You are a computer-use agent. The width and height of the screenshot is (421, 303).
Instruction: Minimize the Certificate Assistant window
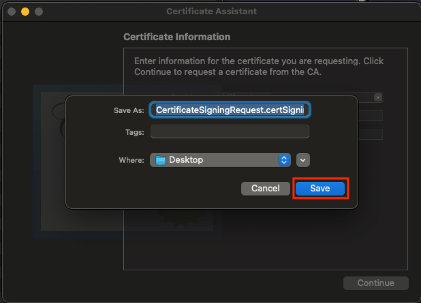tap(25, 11)
